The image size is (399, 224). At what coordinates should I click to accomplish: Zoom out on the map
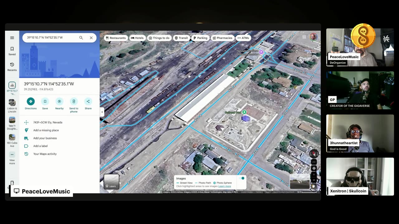(x=314, y=180)
